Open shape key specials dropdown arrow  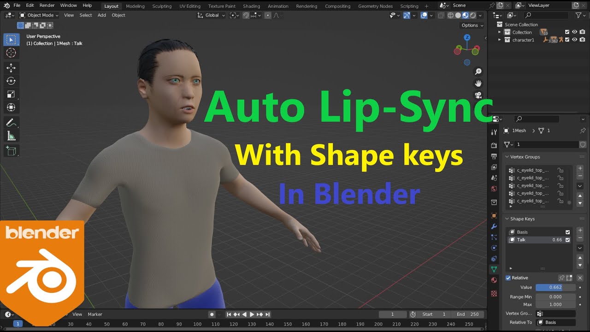580,248
